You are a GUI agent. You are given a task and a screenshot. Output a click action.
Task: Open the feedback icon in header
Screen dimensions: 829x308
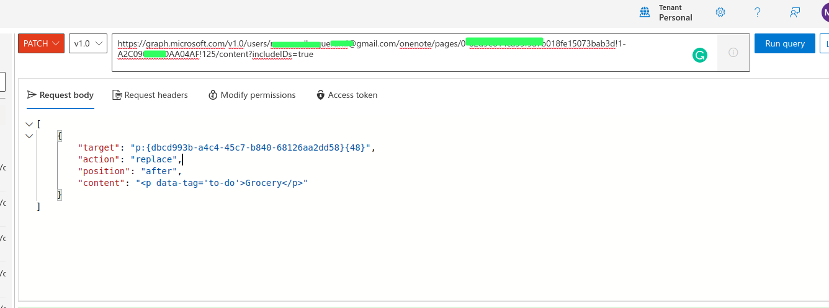(x=795, y=12)
